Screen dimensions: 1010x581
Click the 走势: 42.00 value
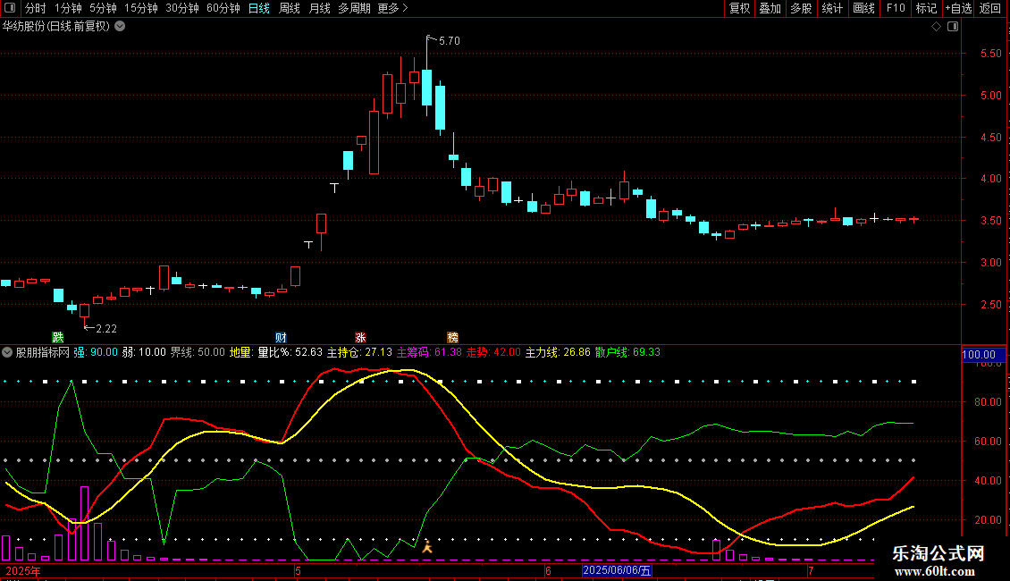point(493,352)
